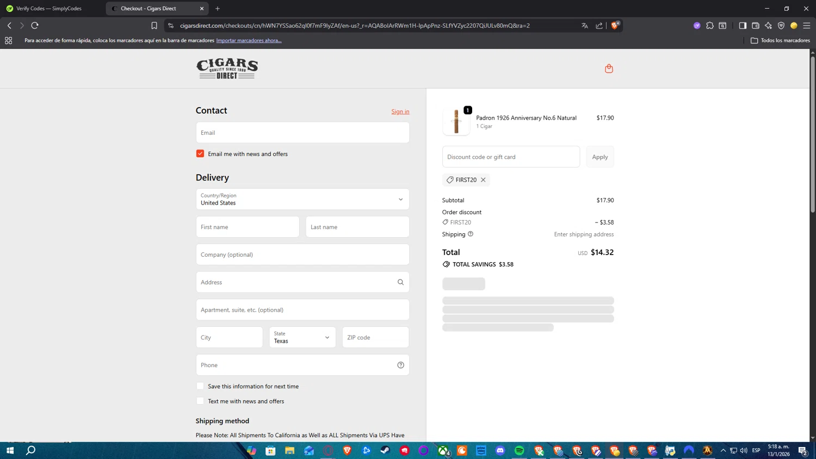Click the browser back arrow
Image resolution: width=816 pixels, height=459 pixels.
(9, 26)
